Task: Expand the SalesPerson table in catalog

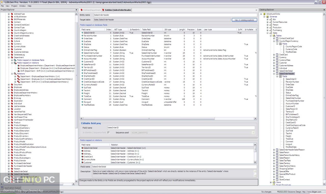Action: click(274, 153)
